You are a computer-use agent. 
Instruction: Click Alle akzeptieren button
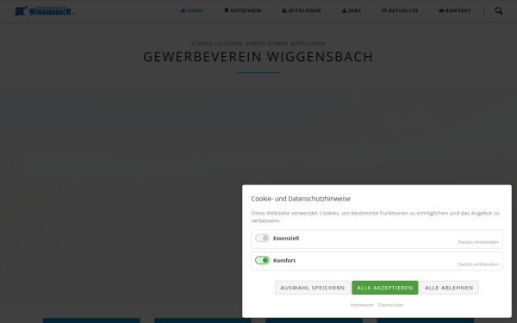tap(385, 288)
